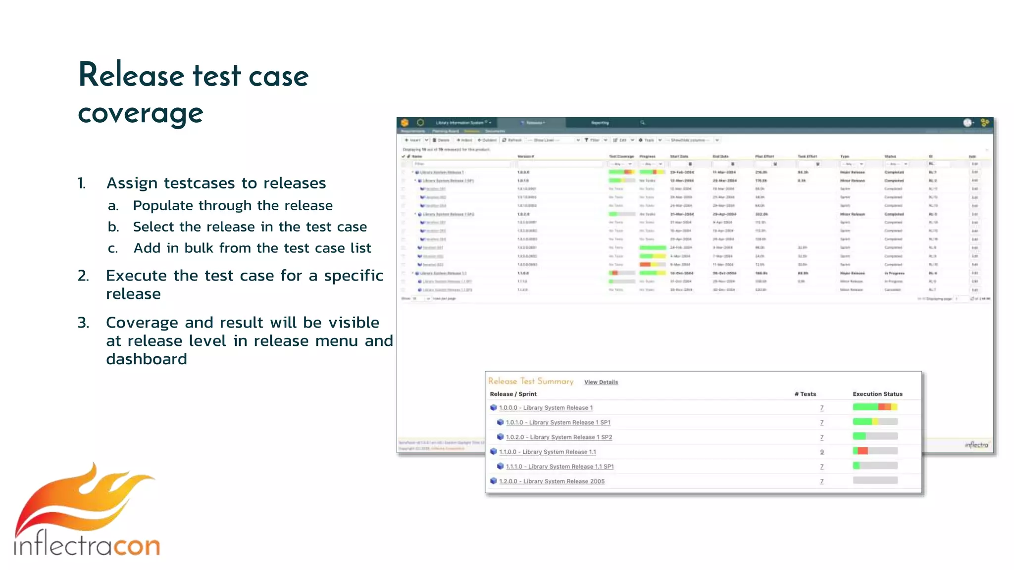Open the Filter button dropdown arrow
Image resolution: width=1014 pixels, height=570 pixels.
pyautogui.click(x=605, y=140)
